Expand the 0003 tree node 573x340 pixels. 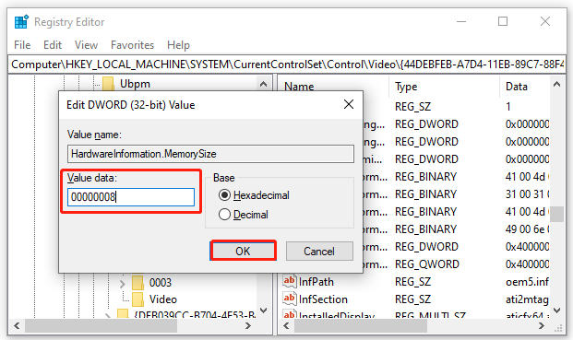point(123,283)
